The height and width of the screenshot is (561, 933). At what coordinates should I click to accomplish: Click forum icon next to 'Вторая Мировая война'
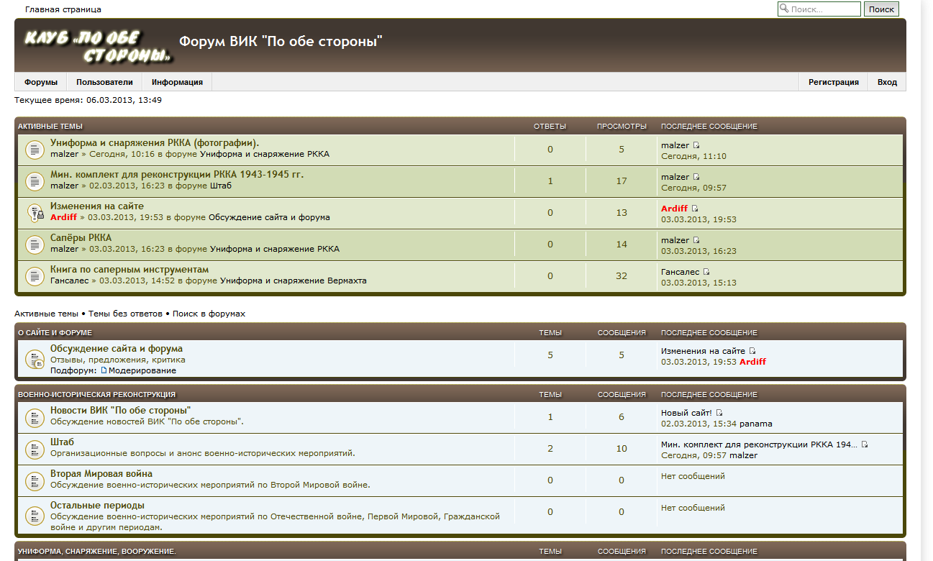tap(35, 480)
